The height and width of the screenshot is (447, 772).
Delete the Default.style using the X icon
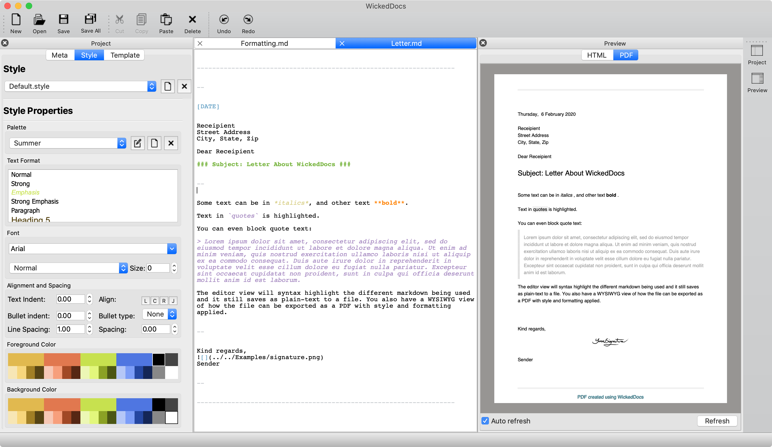(x=184, y=86)
